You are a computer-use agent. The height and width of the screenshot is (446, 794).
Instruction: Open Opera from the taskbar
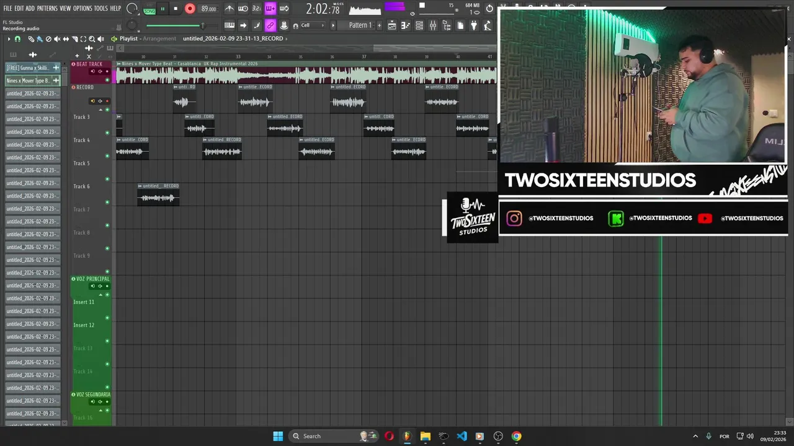click(389, 436)
